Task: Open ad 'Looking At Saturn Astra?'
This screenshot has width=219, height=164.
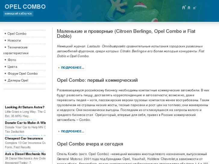Action: point(25,107)
